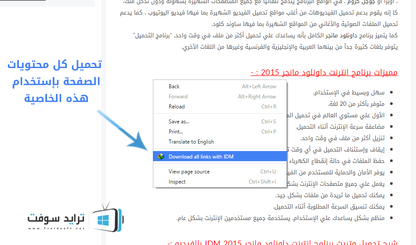416x245 pixels.
Task: Click bullet starting منظم بشكل يساعدك علي الإستخدام
Action: tap(280, 218)
